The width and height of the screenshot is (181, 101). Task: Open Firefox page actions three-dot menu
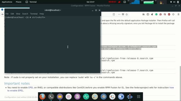[x=119, y=14]
